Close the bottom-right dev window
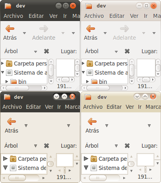The height and width of the screenshot is (183, 161). click(153, 96)
